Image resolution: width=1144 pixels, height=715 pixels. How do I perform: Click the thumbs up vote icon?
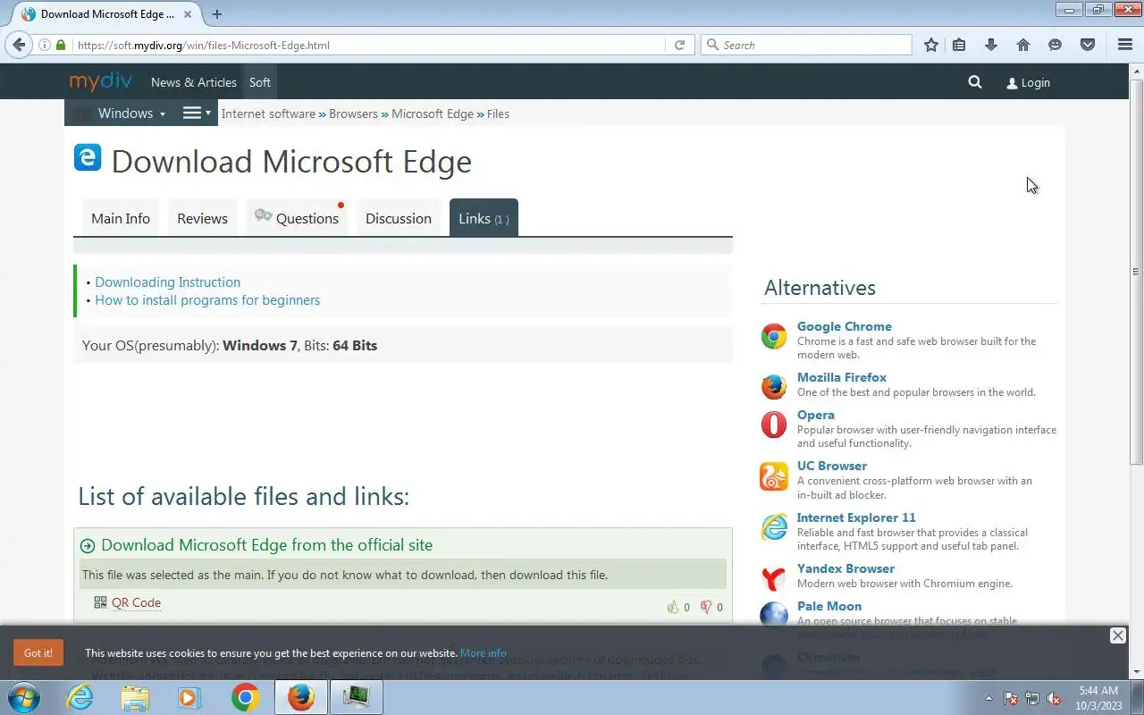pyautogui.click(x=673, y=607)
